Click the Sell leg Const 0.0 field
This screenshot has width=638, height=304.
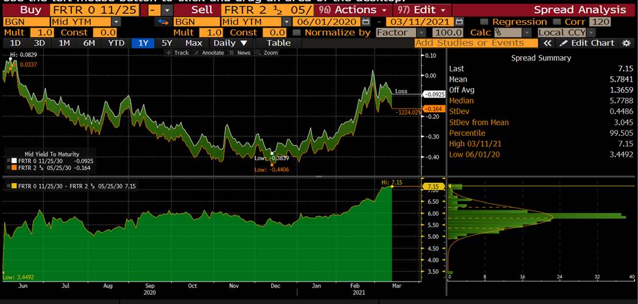tap(274, 32)
